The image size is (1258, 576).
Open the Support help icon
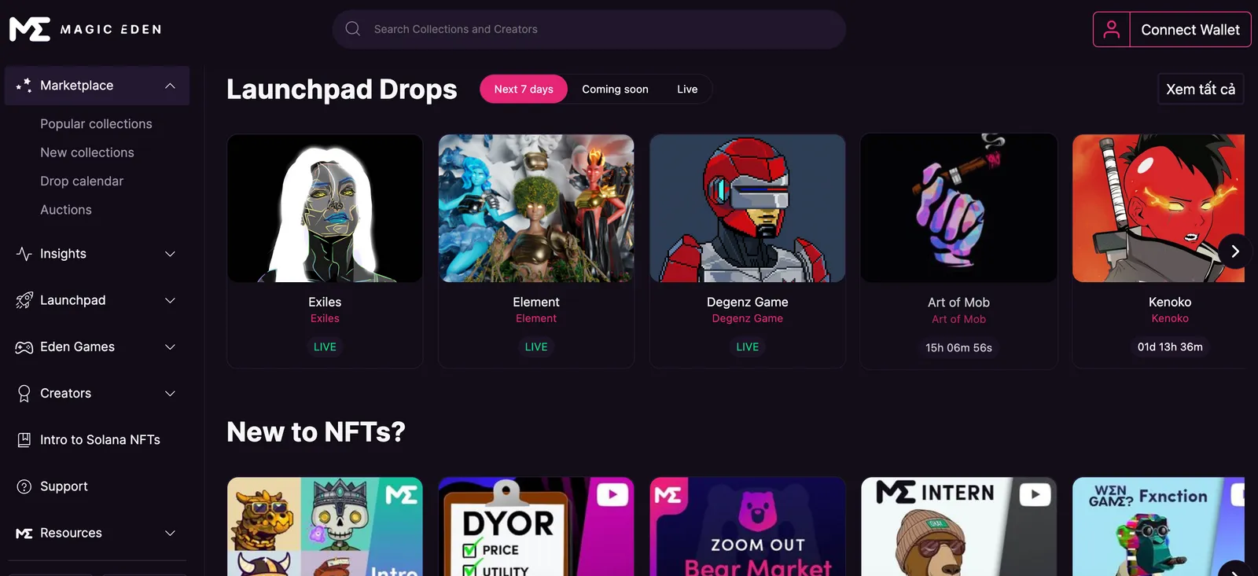tap(24, 486)
